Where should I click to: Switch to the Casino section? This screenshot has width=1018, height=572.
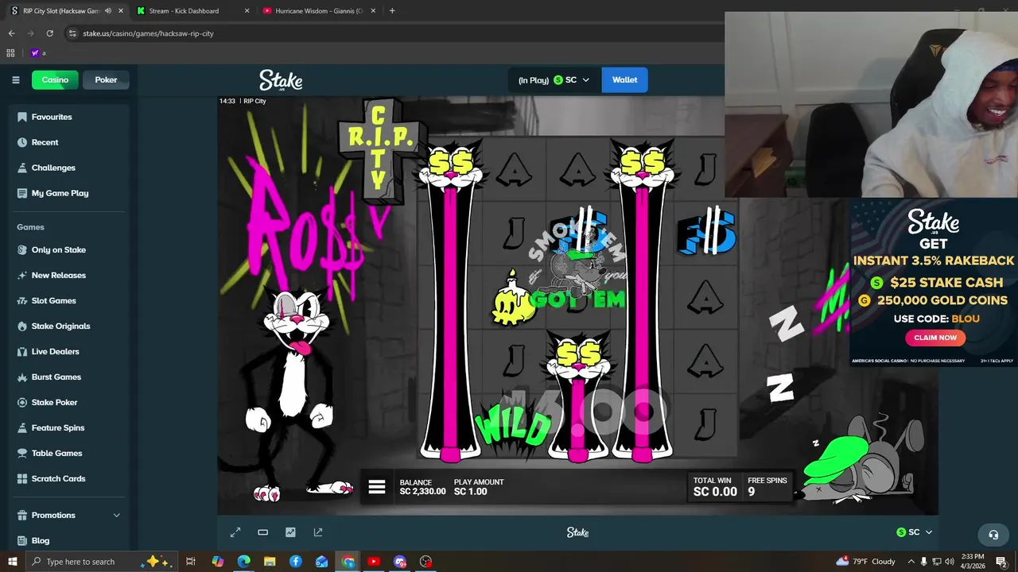point(55,79)
